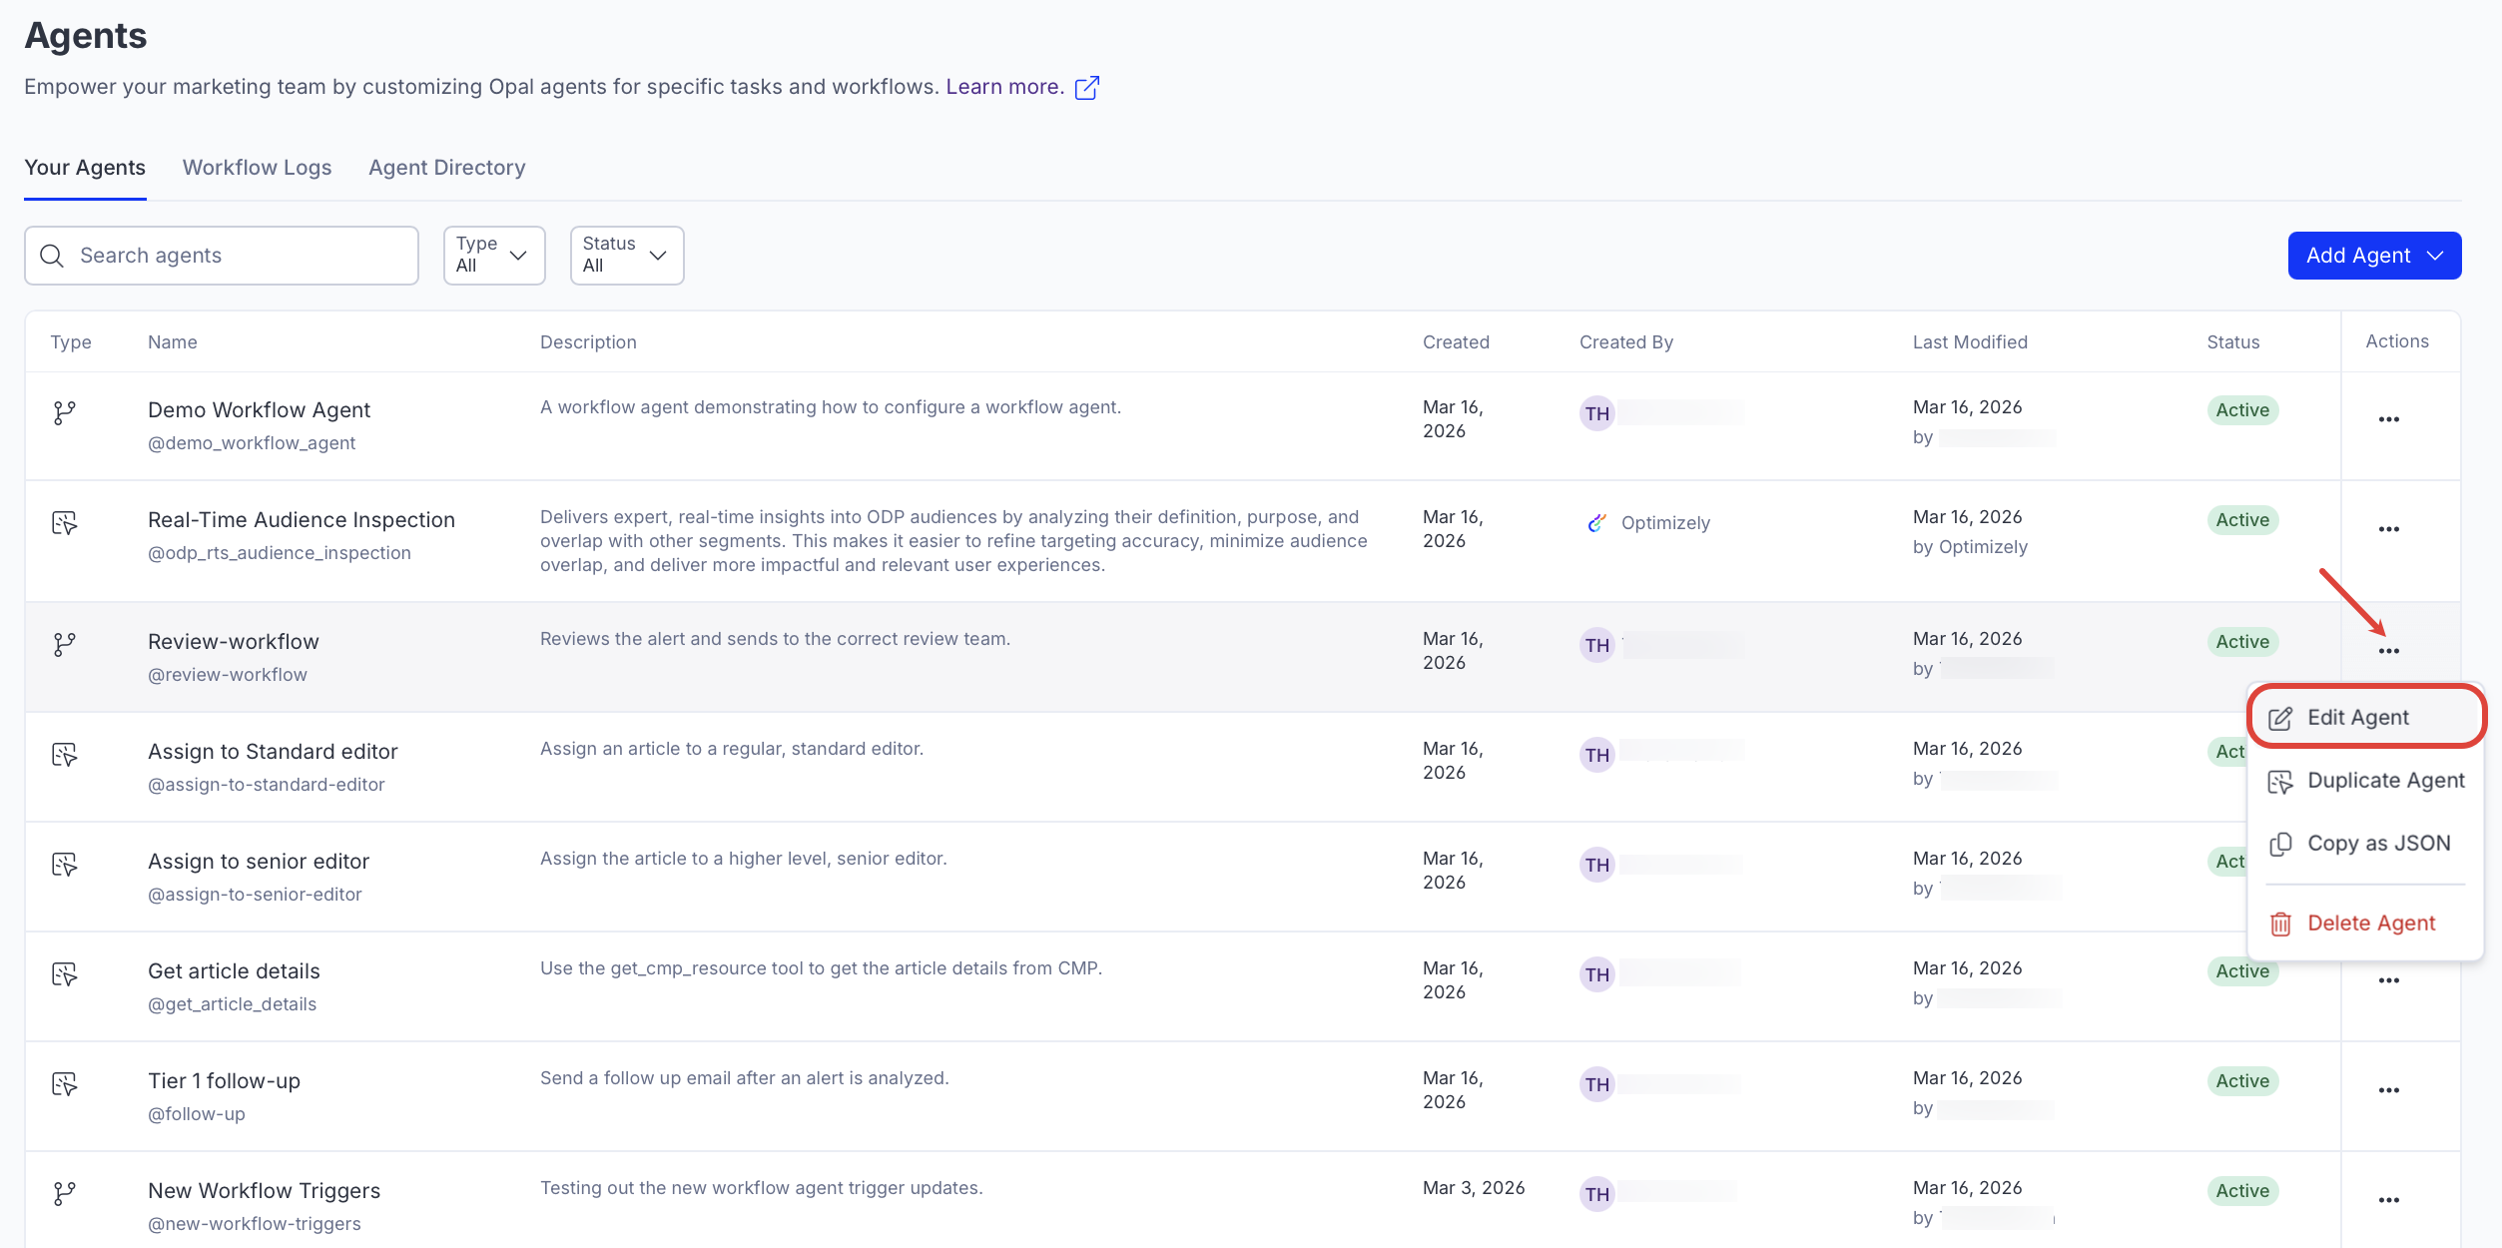Open the Add Agent dropdown button
Viewport: 2502px width, 1248px height.
(2373, 256)
